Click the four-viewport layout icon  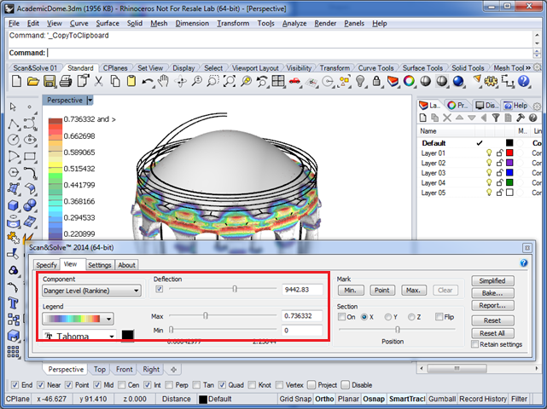coord(278,82)
